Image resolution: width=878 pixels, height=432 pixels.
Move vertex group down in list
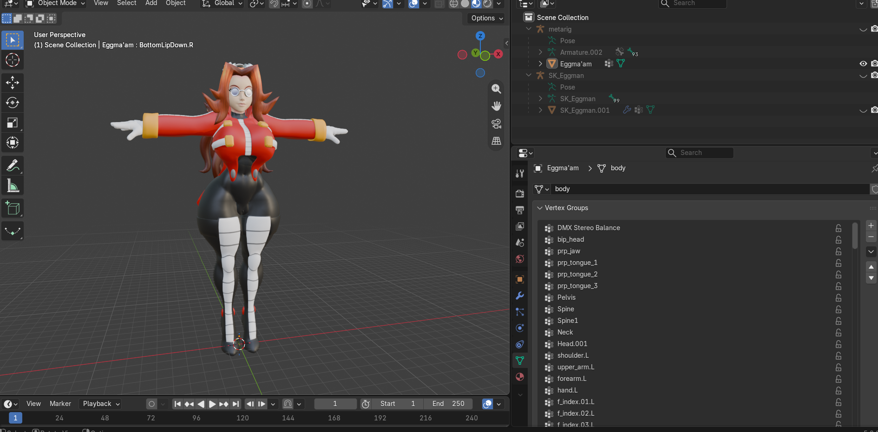[871, 278]
